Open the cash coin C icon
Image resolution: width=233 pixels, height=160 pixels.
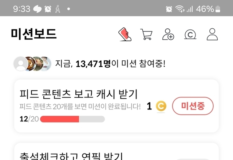(190, 35)
